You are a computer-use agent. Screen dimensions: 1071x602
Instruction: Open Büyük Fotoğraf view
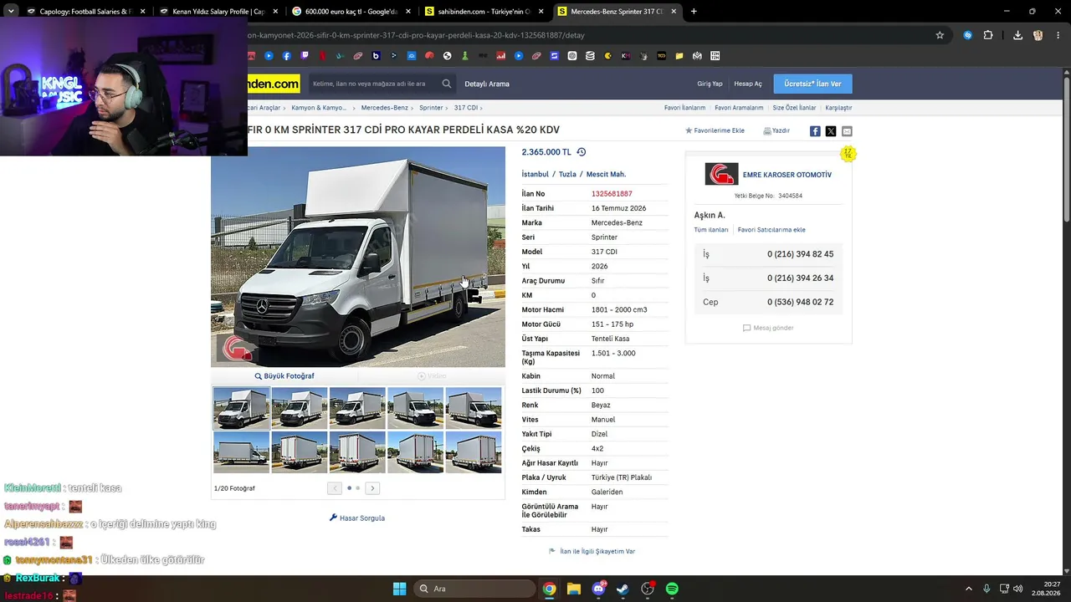point(284,376)
